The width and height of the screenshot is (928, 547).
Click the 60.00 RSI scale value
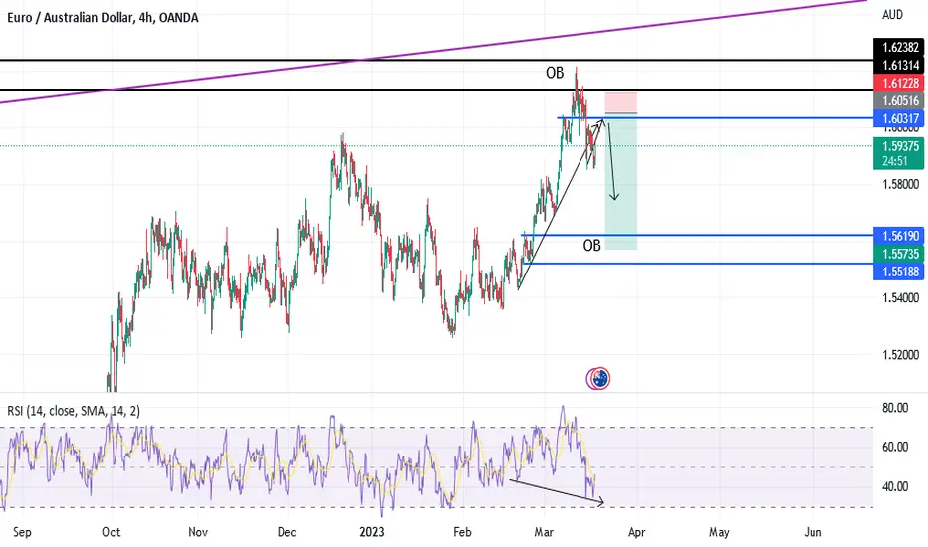tap(895, 447)
